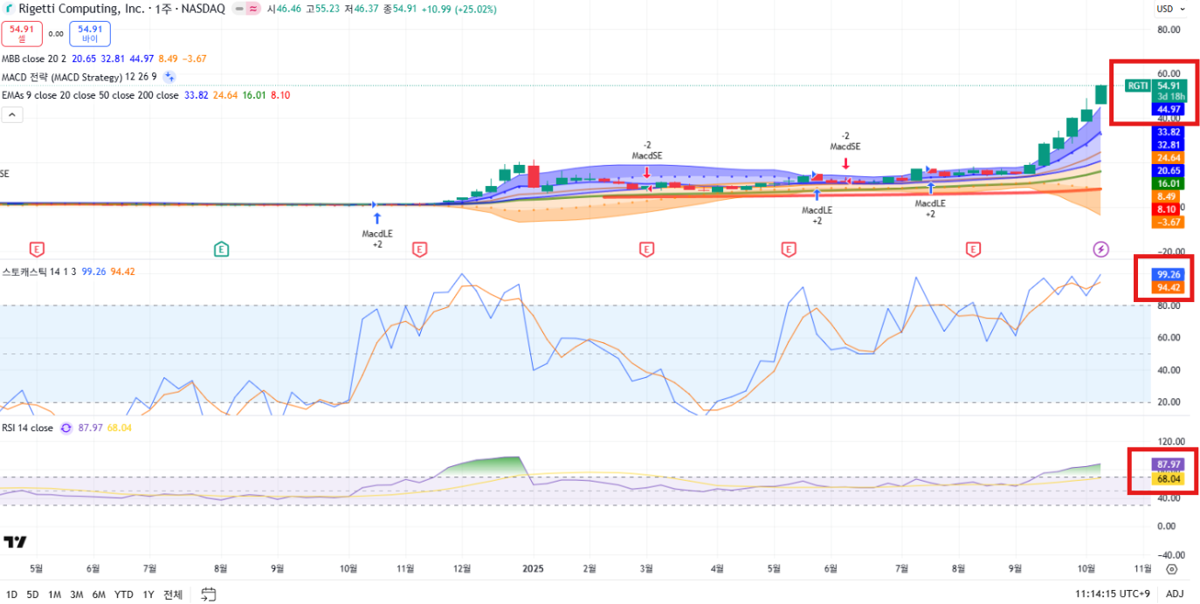This screenshot has height=604, width=1200.
Task: Click the blue 54.91 buy button
Action: (90, 34)
